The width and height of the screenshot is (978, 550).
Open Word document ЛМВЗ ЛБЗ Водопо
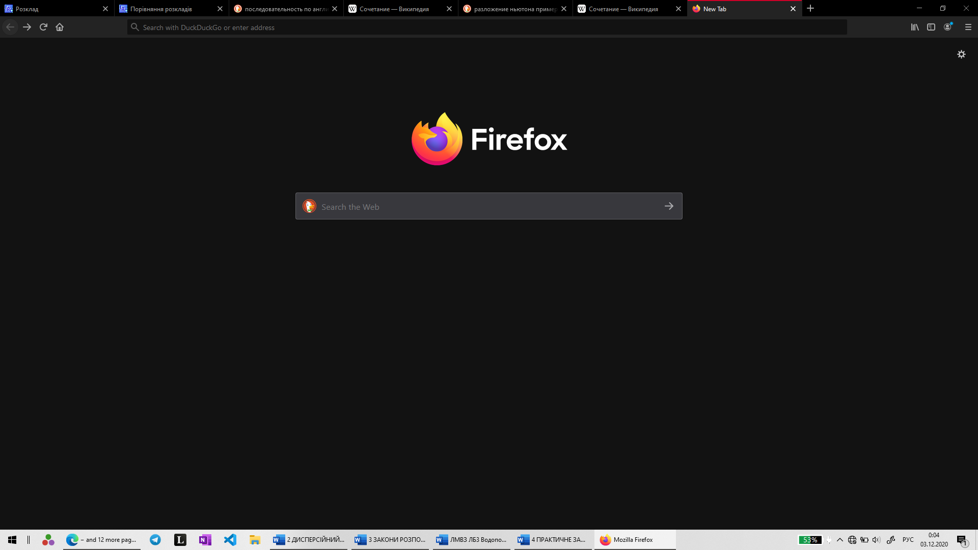[x=472, y=540]
